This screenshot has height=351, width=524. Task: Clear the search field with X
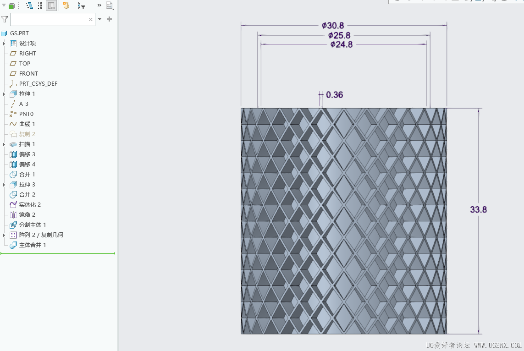pos(91,19)
